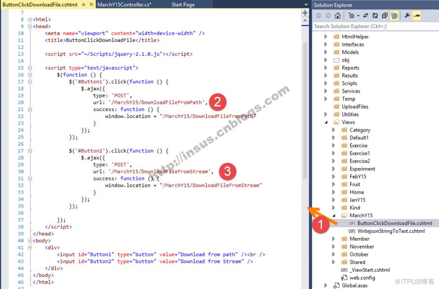Click the Pending Changes Filter clock icon

point(351,16)
